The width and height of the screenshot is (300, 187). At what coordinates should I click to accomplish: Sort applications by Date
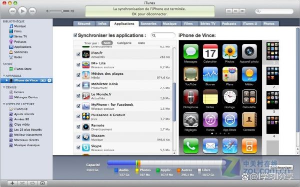pyautogui.click(x=141, y=43)
